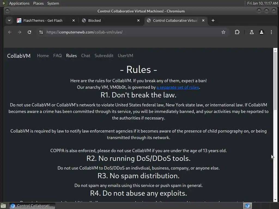Click the workspace switcher icon bottom right
This screenshot has height=209, width=279.
[x=247, y=206]
